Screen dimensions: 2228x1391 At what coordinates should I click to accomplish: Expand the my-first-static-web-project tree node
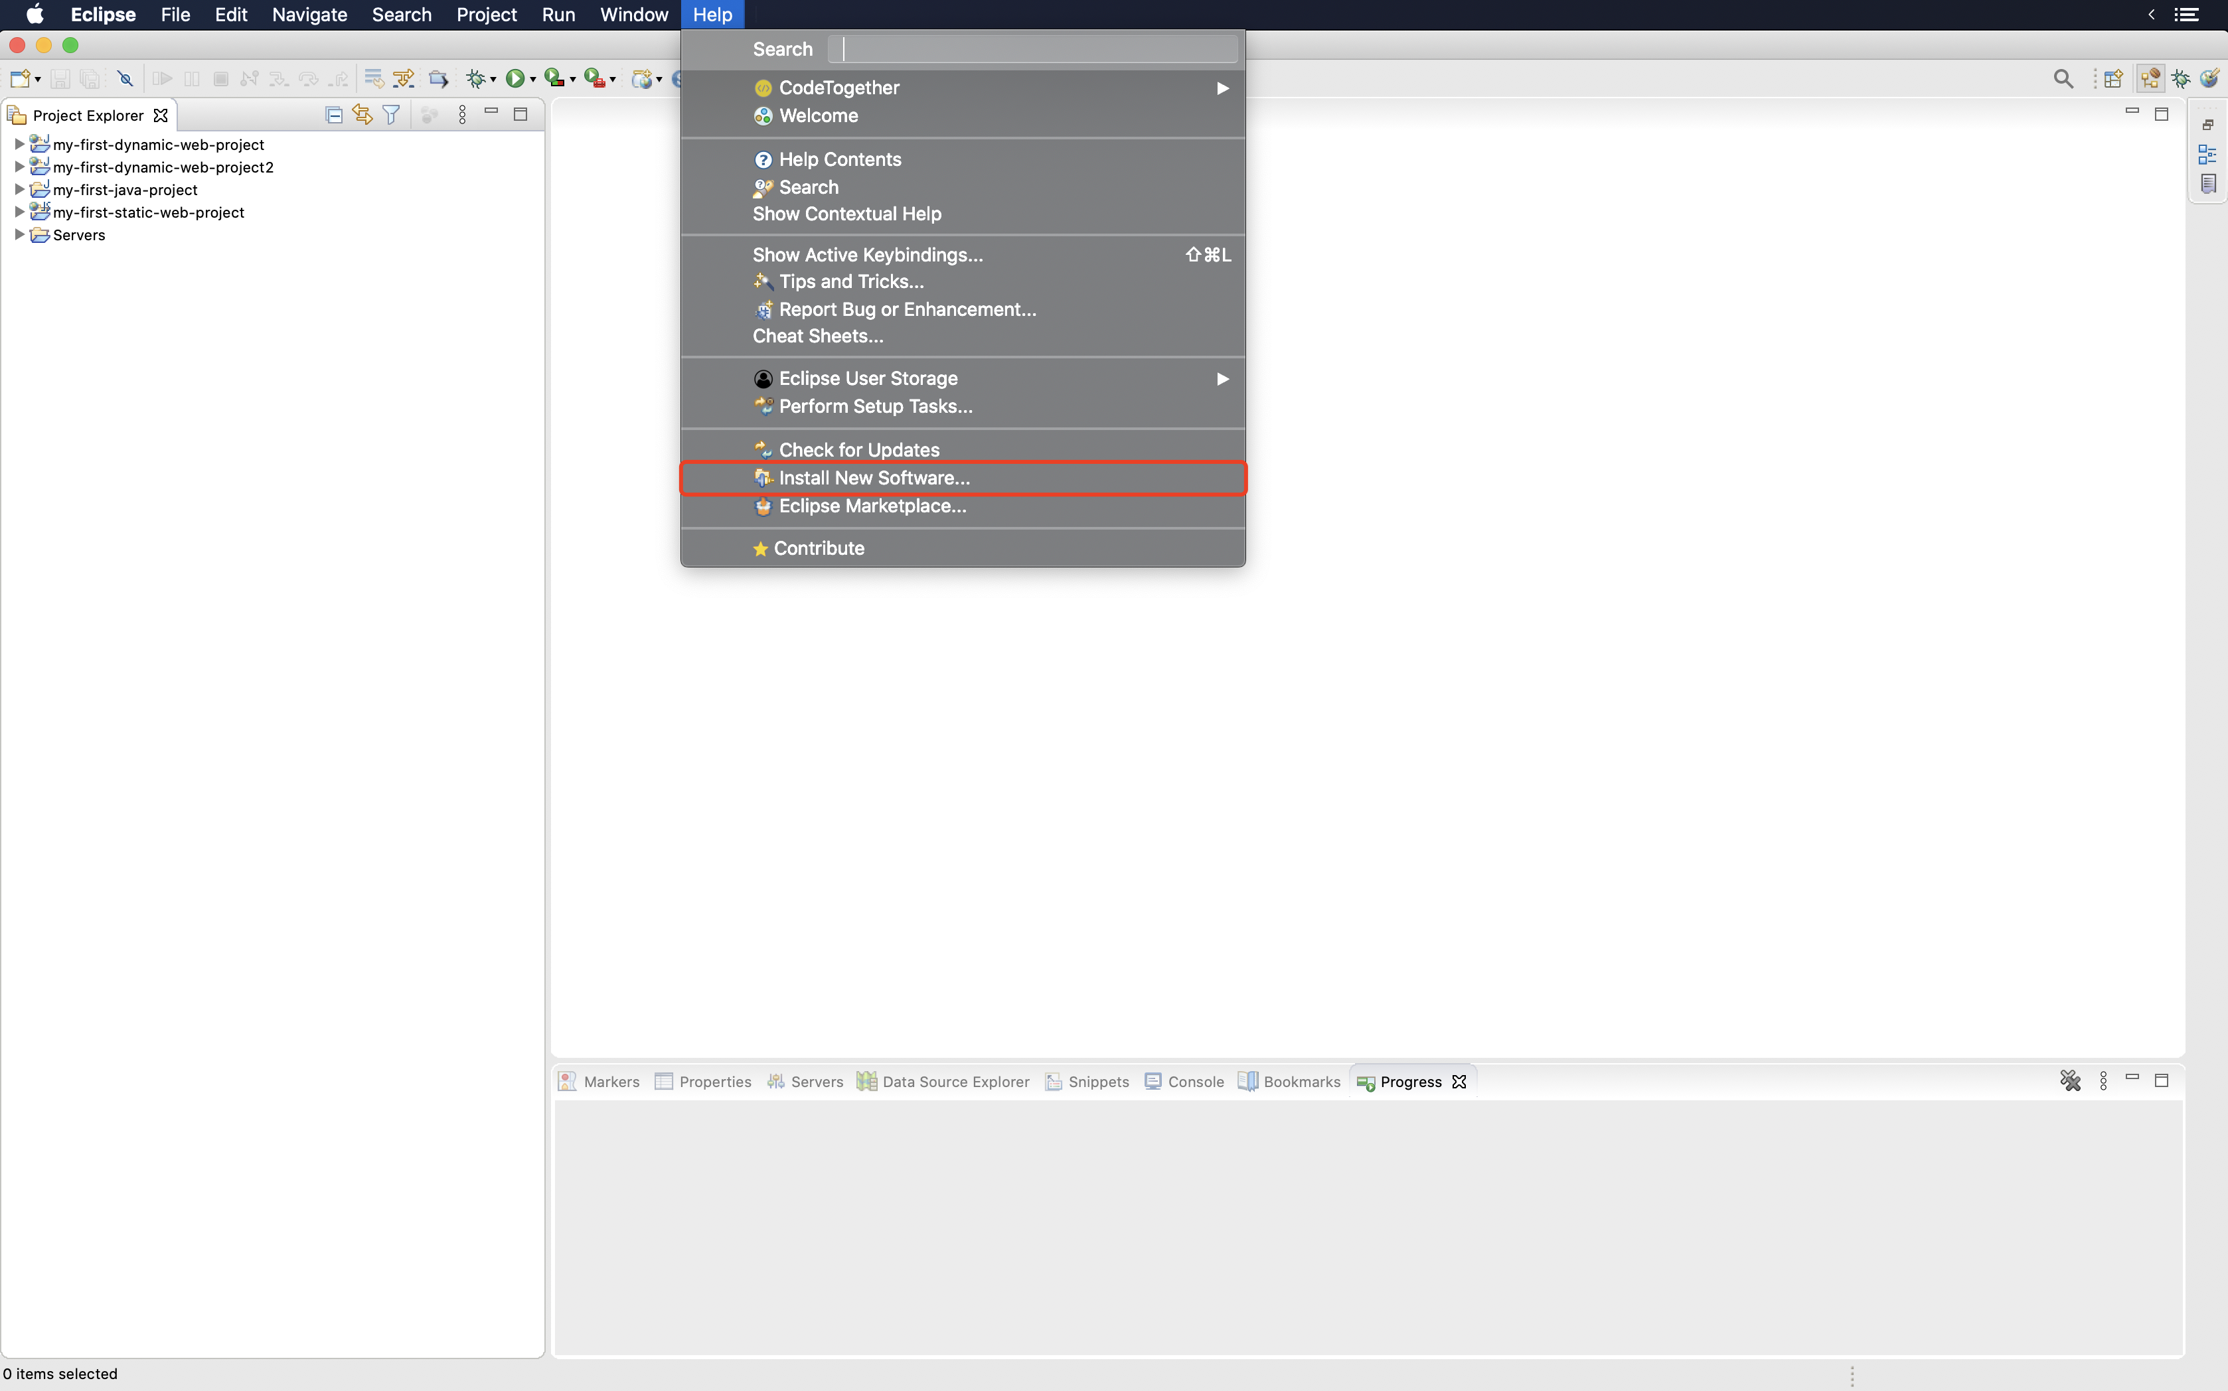19,212
